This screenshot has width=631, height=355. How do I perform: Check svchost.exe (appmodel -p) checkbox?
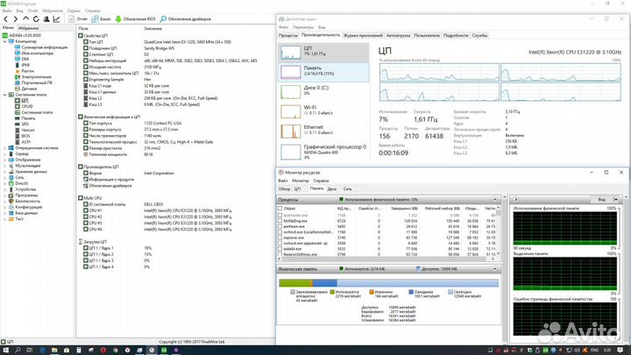pos(280,244)
